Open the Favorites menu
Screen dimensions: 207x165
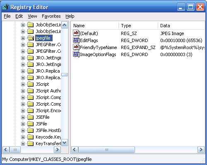coord(51,16)
